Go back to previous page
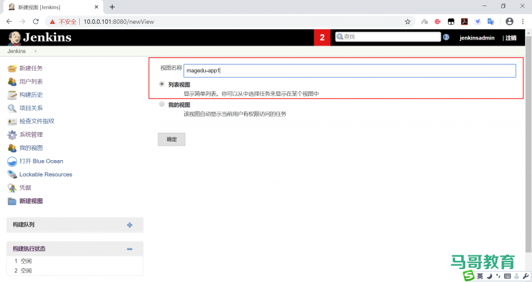 click(x=9, y=21)
